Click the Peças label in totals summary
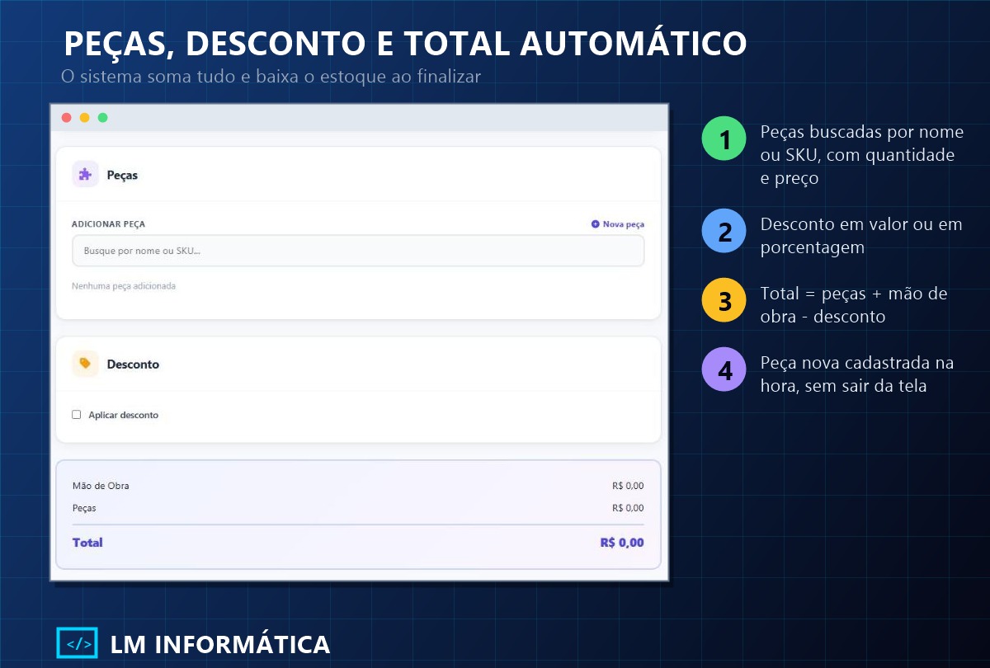The width and height of the screenshot is (990, 668). pos(84,508)
